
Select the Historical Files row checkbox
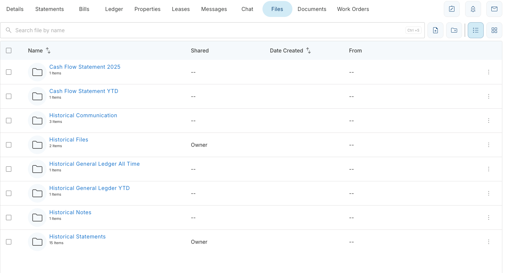(x=9, y=145)
